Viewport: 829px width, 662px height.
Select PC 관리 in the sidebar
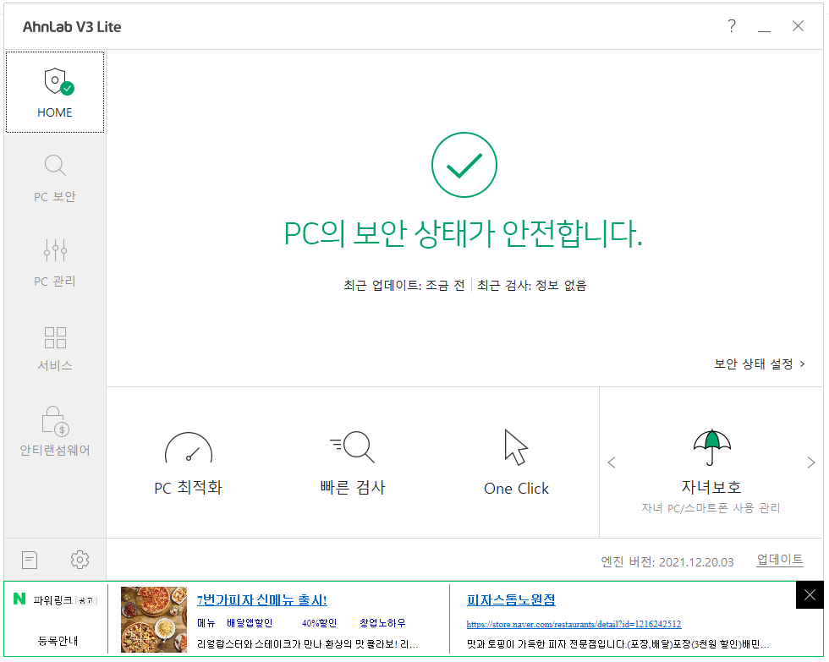pyautogui.click(x=54, y=262)
